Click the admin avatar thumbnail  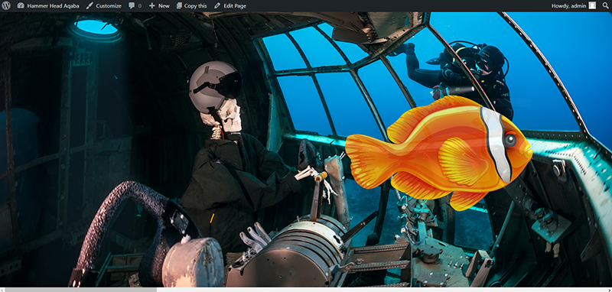(592, 6)
